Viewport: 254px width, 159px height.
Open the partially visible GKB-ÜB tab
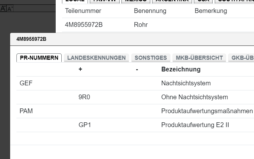242,58
